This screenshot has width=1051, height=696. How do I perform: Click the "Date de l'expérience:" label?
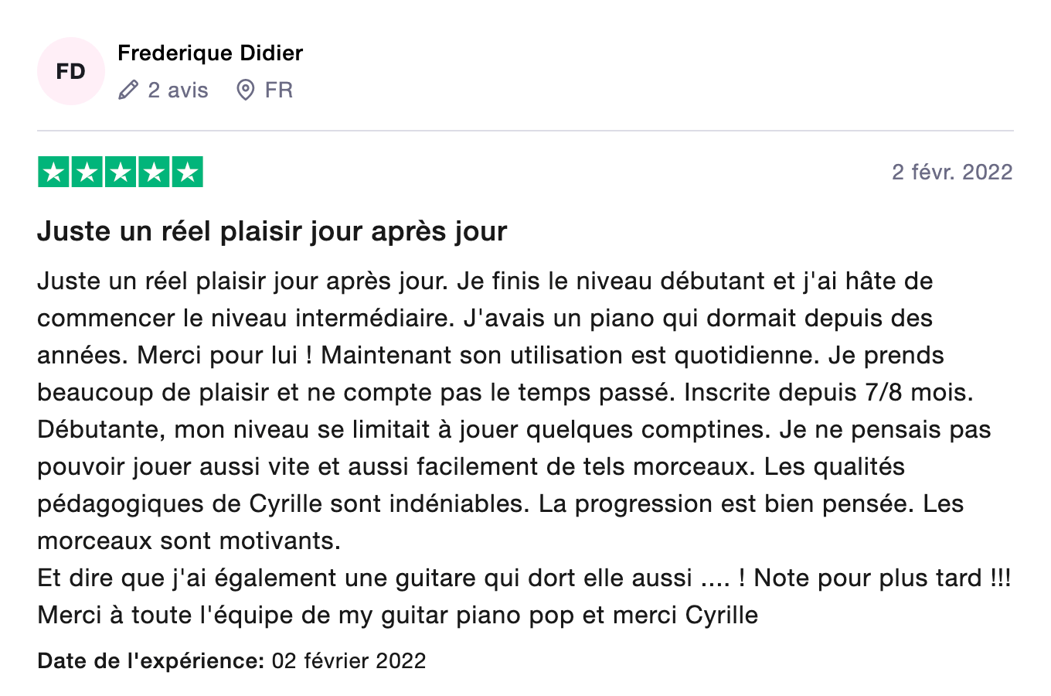click(x=151, y=660)
